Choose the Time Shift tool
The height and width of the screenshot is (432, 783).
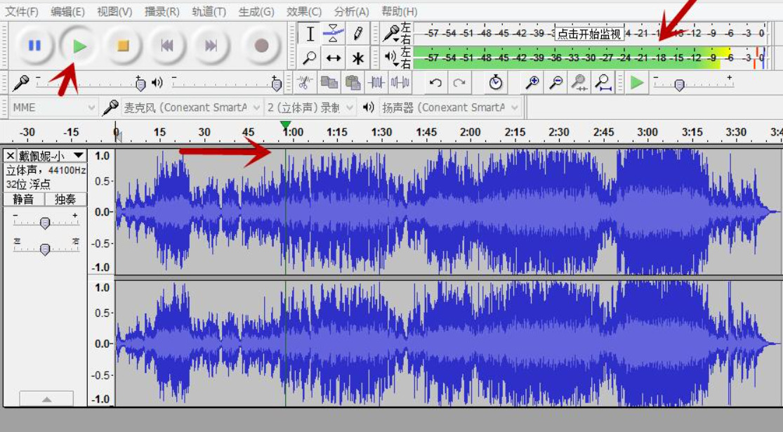coord(334,58)
